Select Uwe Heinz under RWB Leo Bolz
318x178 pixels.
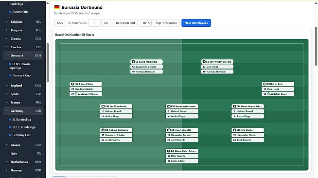(x=278, y=89)
